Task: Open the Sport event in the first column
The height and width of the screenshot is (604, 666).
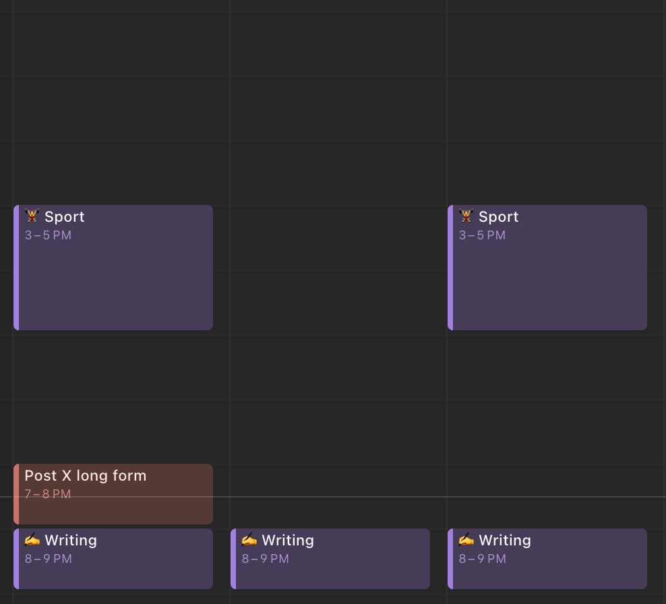Action: point(113,268)
